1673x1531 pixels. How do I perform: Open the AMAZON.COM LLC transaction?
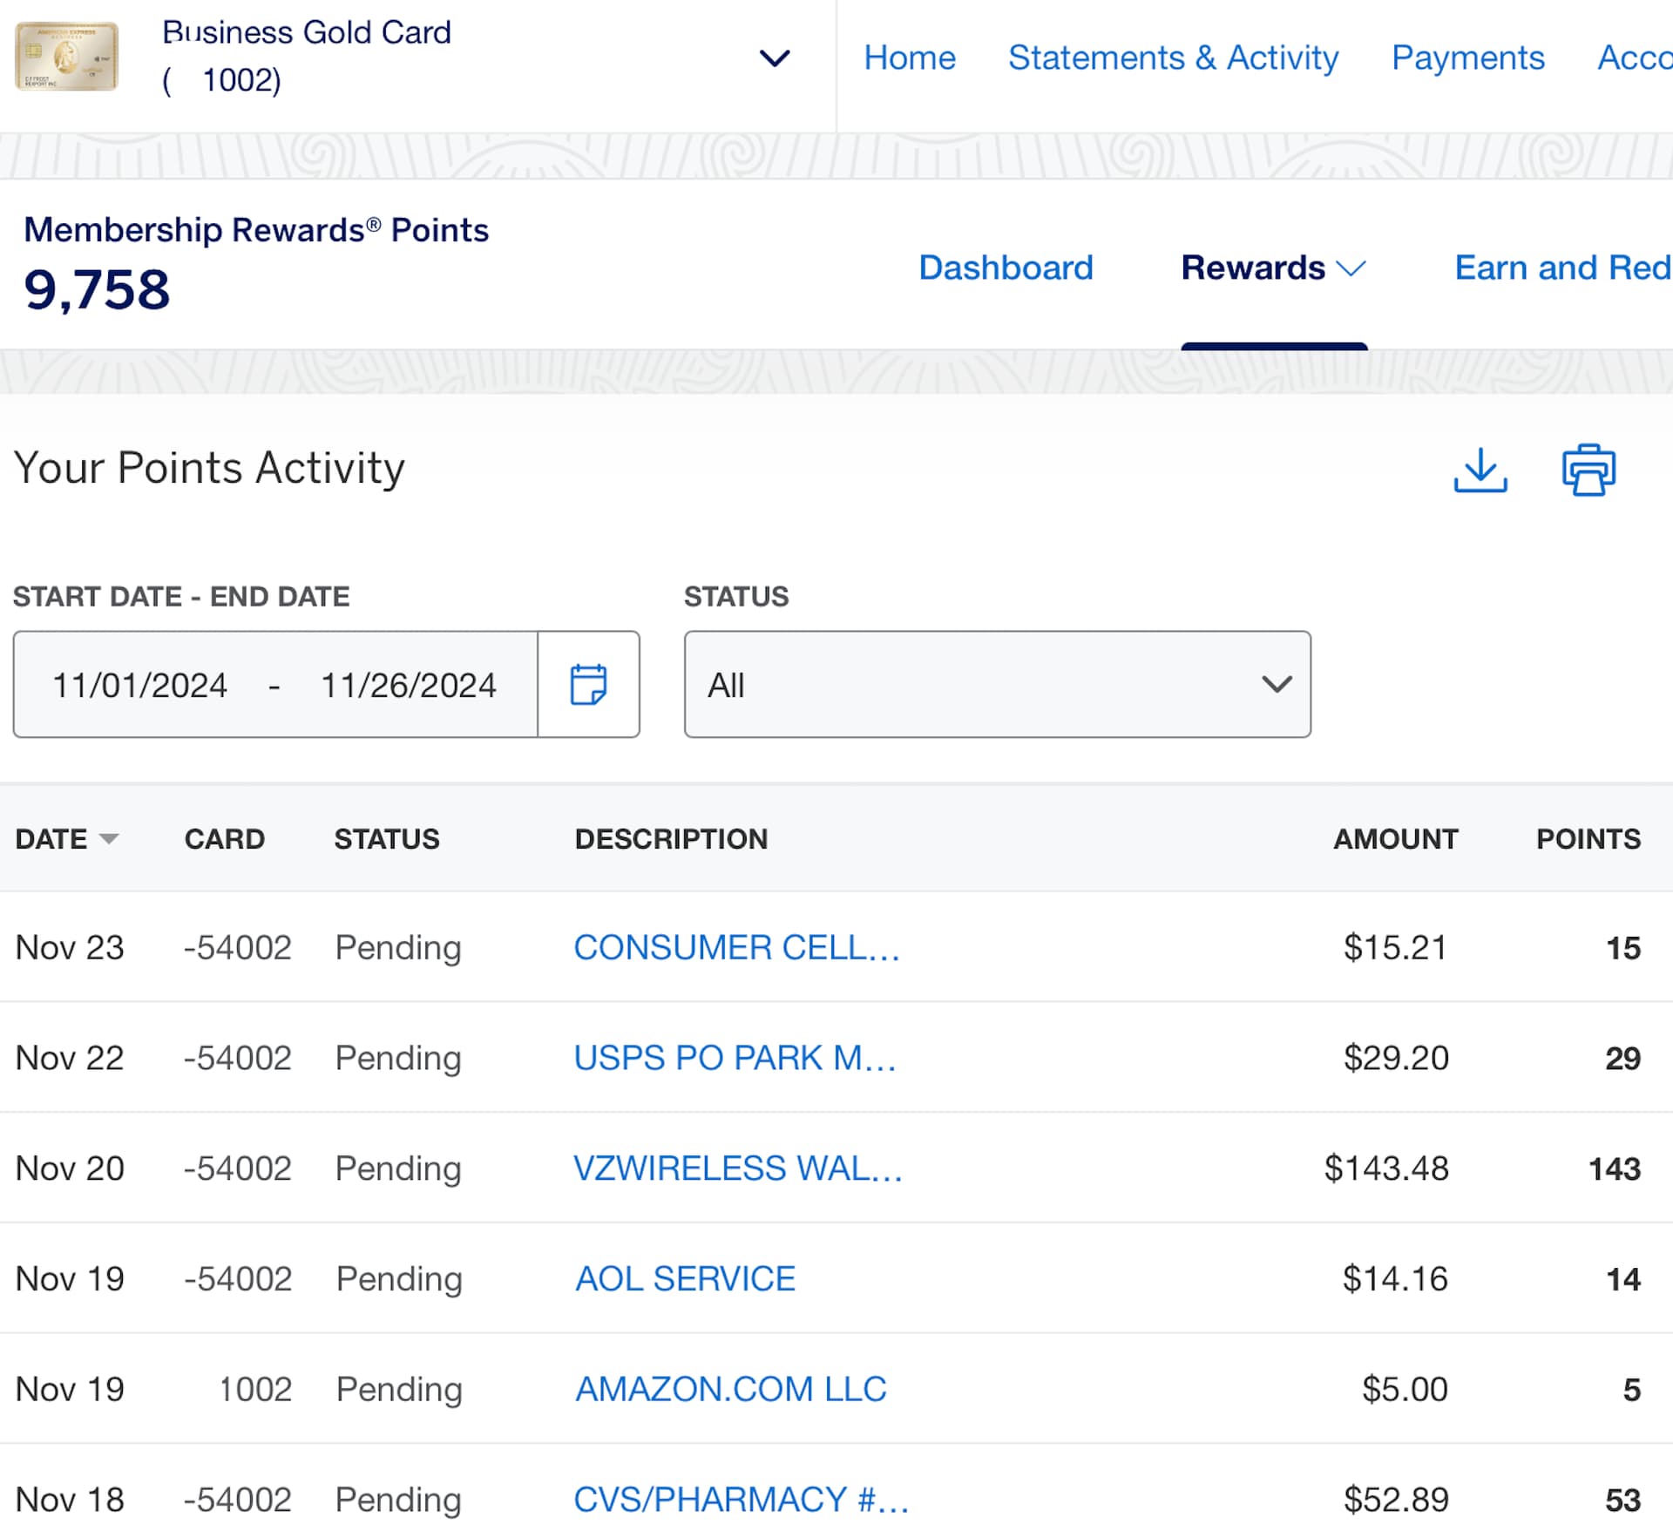click(730, 1389)
